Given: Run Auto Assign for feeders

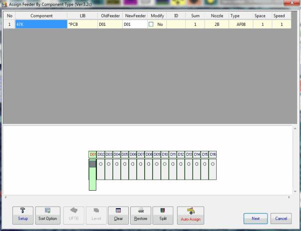Looking at the screenshot, I should click(x=190, y=215).
